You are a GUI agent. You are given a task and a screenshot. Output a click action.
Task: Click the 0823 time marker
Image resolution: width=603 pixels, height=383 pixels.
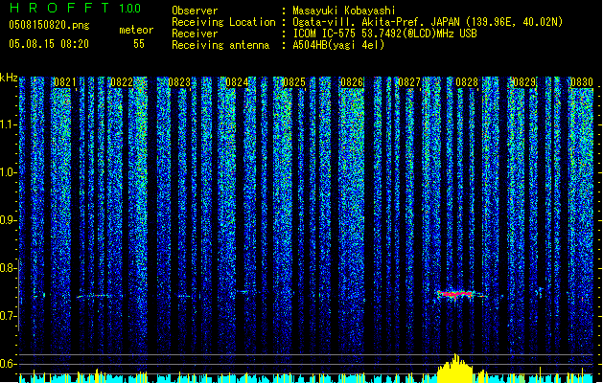[x=179, y=82]
